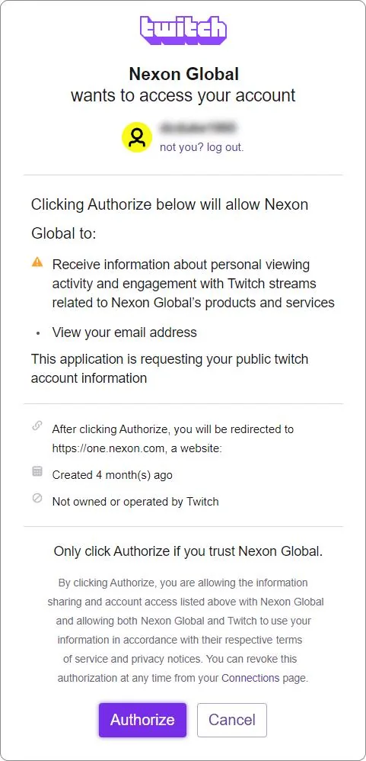
Task: Click the Twitch logo at top
Action: (183, 31)
